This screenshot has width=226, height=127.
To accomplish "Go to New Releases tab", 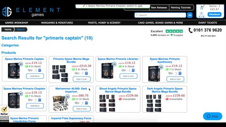I will [x=159, y=7].
